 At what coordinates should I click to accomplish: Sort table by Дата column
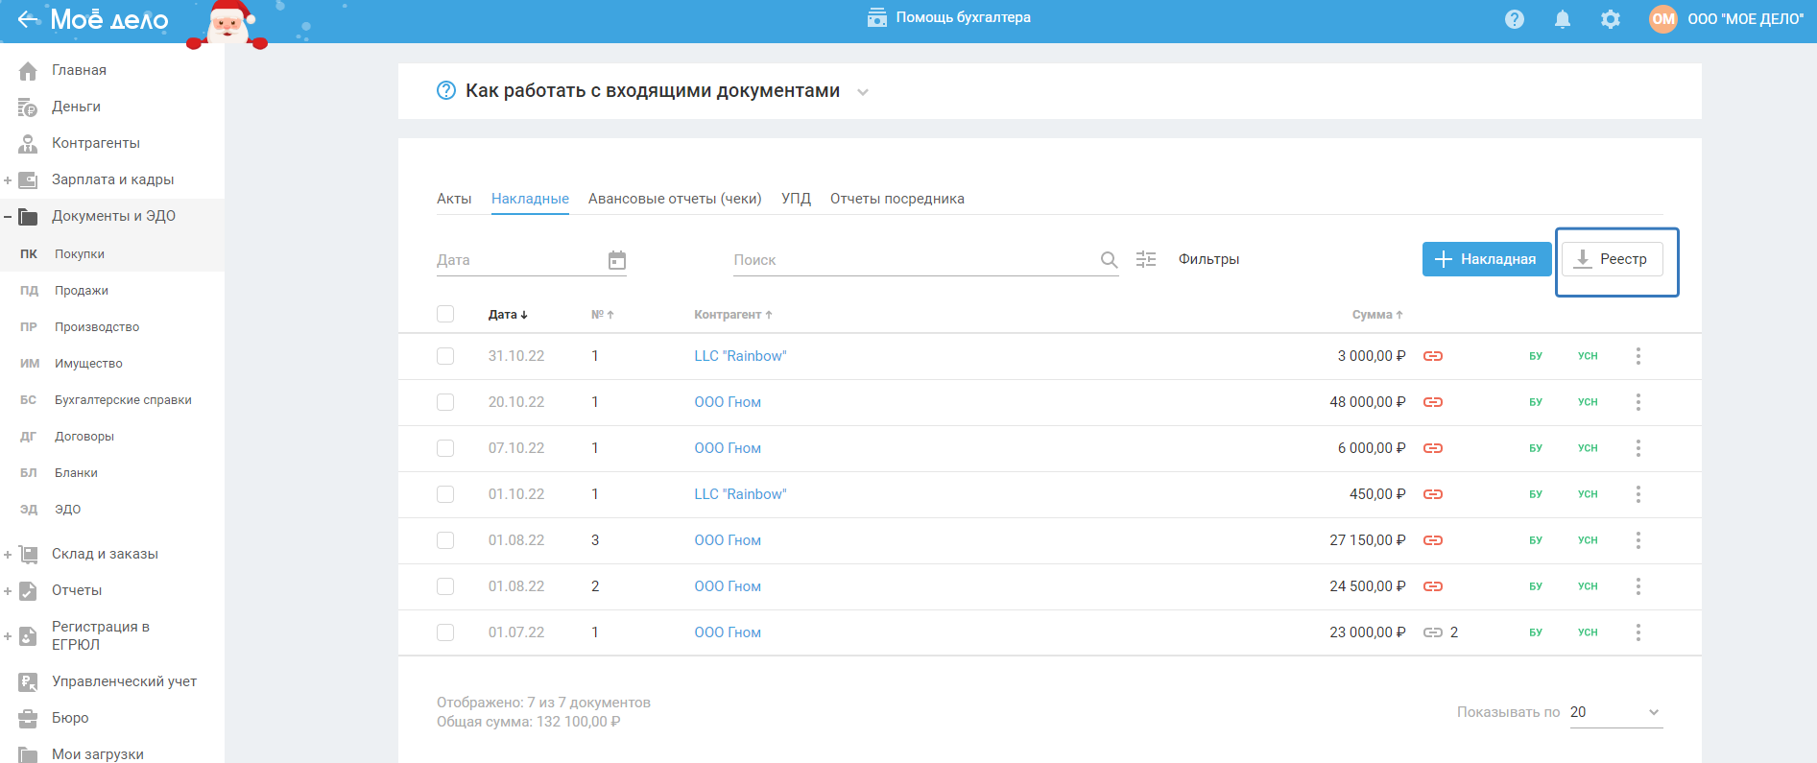[x=508, y=315]
